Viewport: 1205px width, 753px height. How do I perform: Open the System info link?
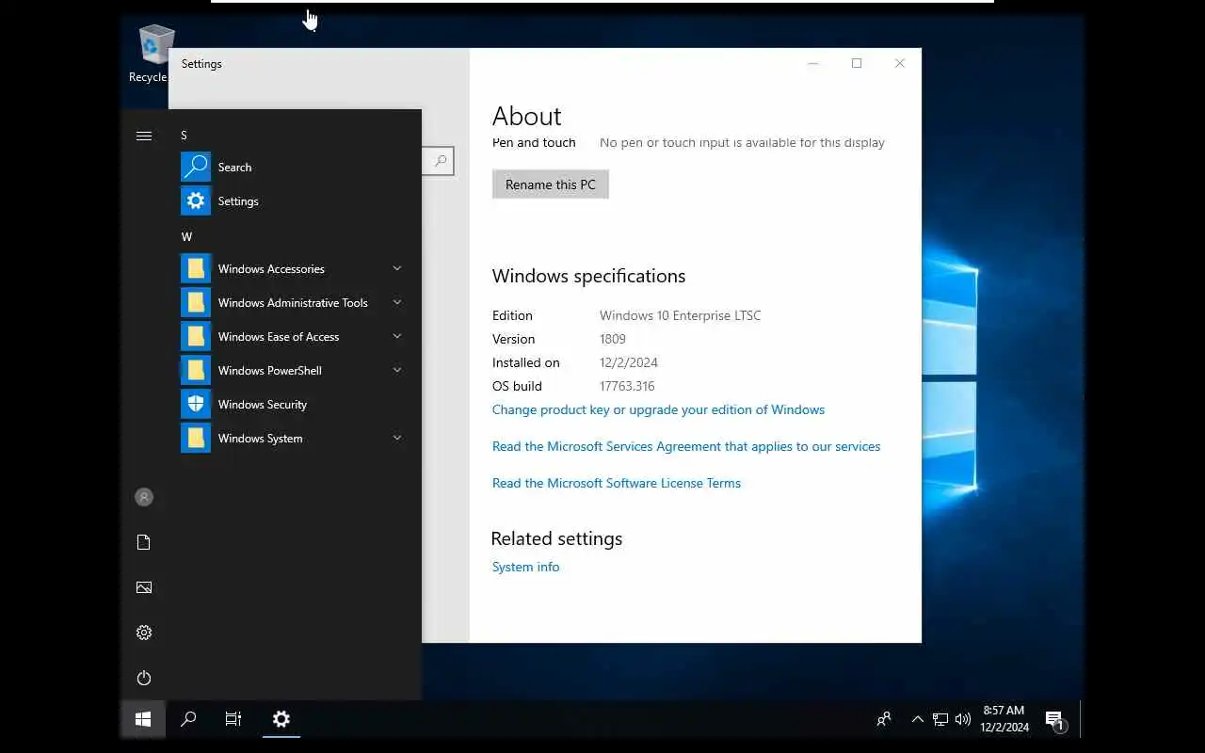pyautogui.click(x=526, y=567)
